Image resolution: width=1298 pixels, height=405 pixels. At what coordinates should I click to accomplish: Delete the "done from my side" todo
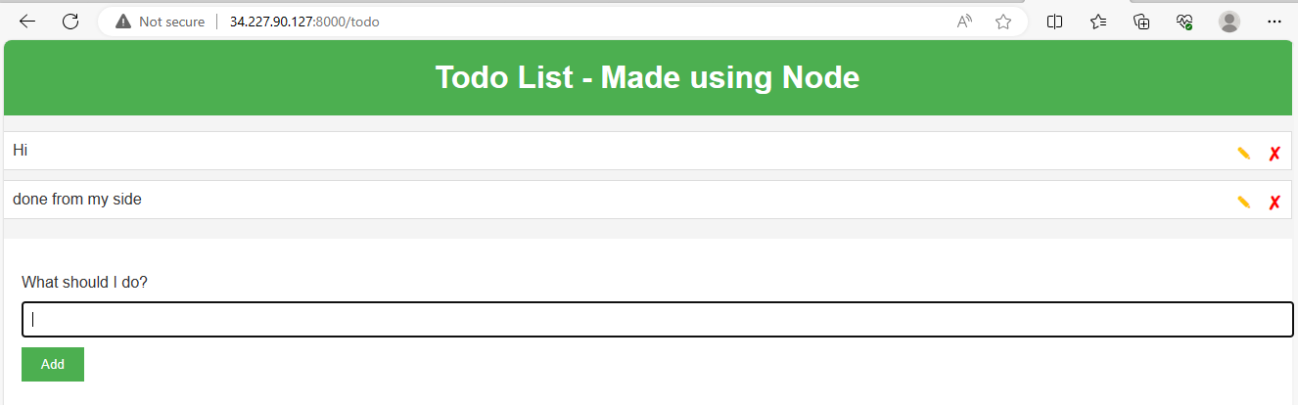(x=1275, y=202)
